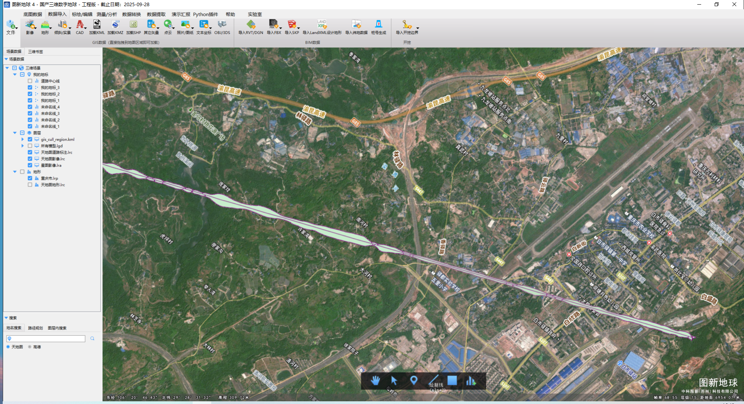Uncheck the 我的地标_3 checkbox
This screenshot has width=744, height=404.
pos(30,88)
